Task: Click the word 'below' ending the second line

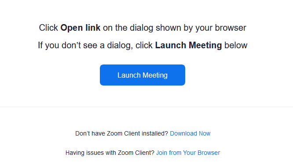Action: [x=236, y=45]
